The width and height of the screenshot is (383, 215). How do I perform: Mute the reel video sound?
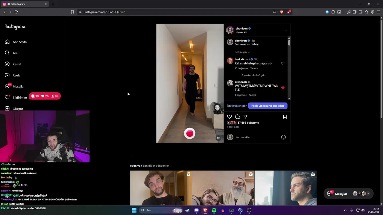(x=218, y=138)
